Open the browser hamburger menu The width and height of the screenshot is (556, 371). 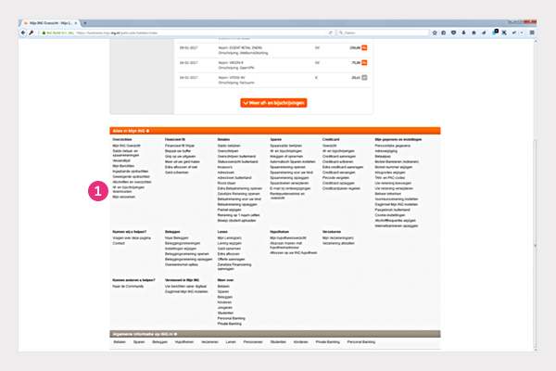532,32
